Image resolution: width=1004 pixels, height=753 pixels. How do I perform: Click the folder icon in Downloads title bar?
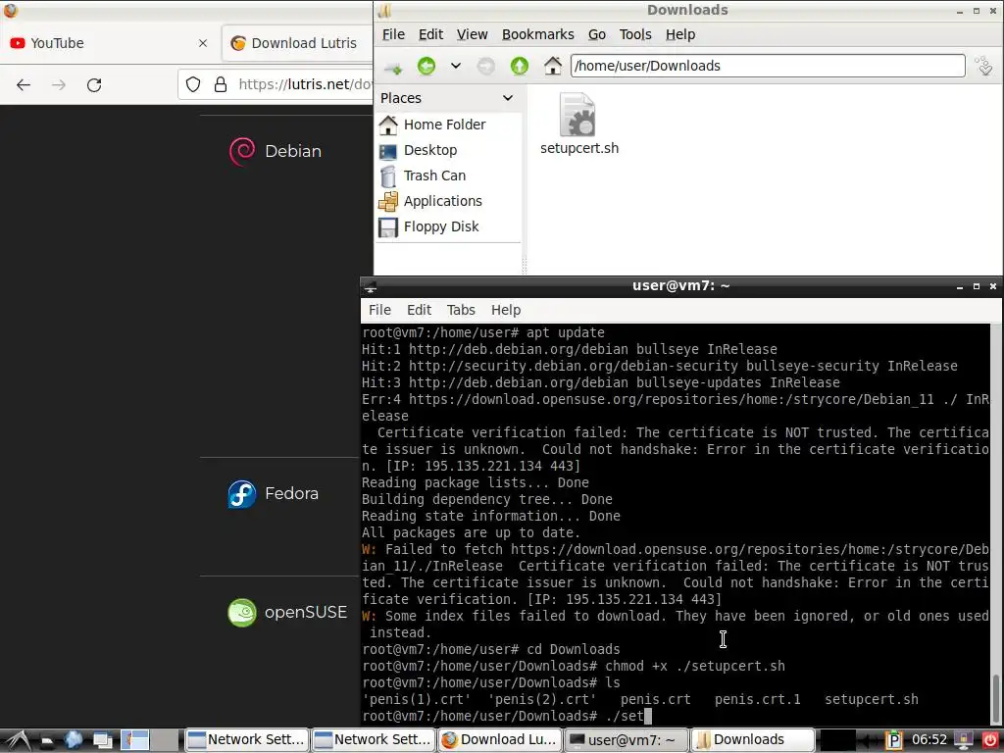tap(384, 10)
